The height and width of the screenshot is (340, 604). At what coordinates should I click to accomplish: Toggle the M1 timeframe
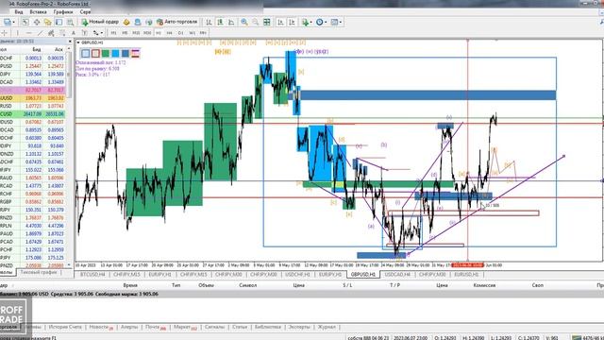click(x=113, y=33)
